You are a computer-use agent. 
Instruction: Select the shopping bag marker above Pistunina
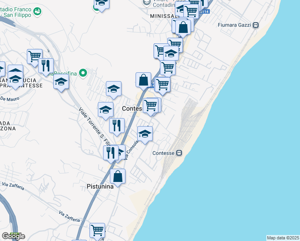[x=118, y=177]
